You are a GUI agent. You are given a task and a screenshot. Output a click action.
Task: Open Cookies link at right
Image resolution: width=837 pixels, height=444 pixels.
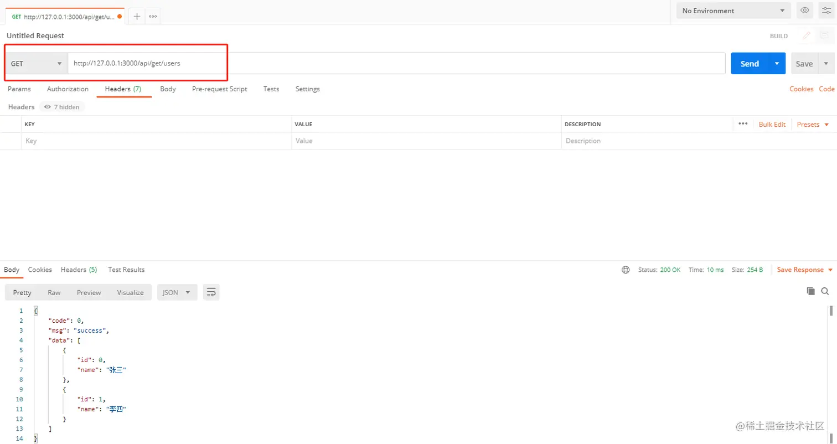[x=802, y=89]
